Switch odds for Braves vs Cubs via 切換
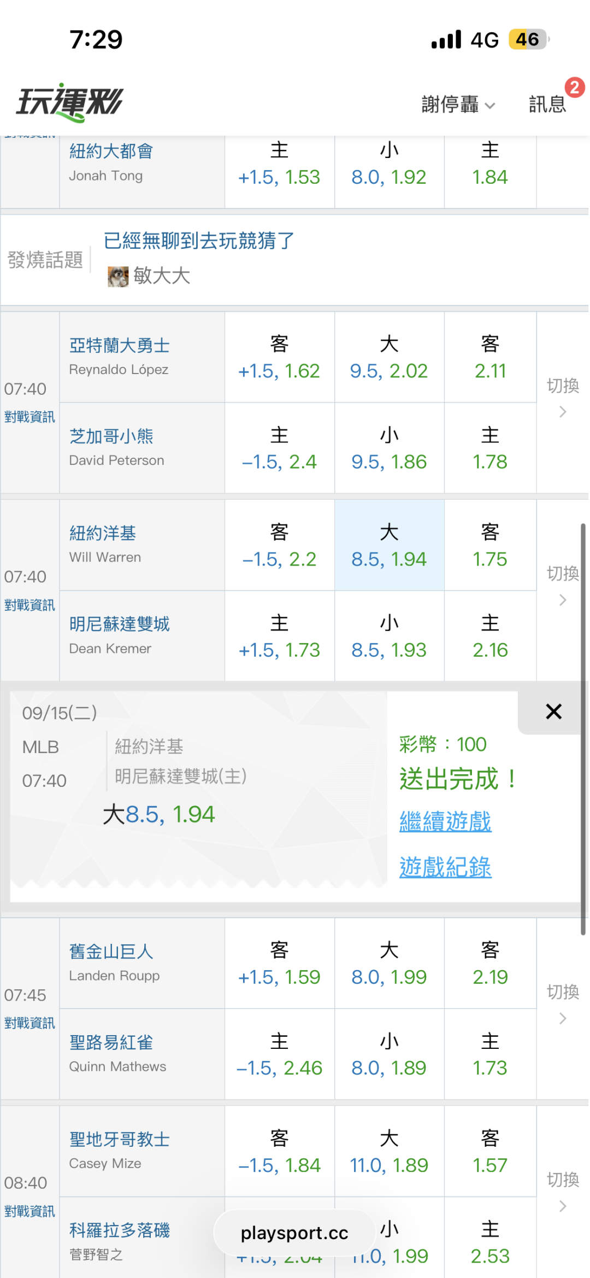 [x=563, y=398]
